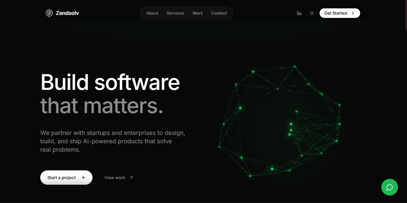Click the page scrollbar thumb

(x=406, y=15)
